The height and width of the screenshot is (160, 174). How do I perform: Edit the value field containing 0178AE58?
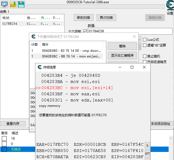click(130, 31)
